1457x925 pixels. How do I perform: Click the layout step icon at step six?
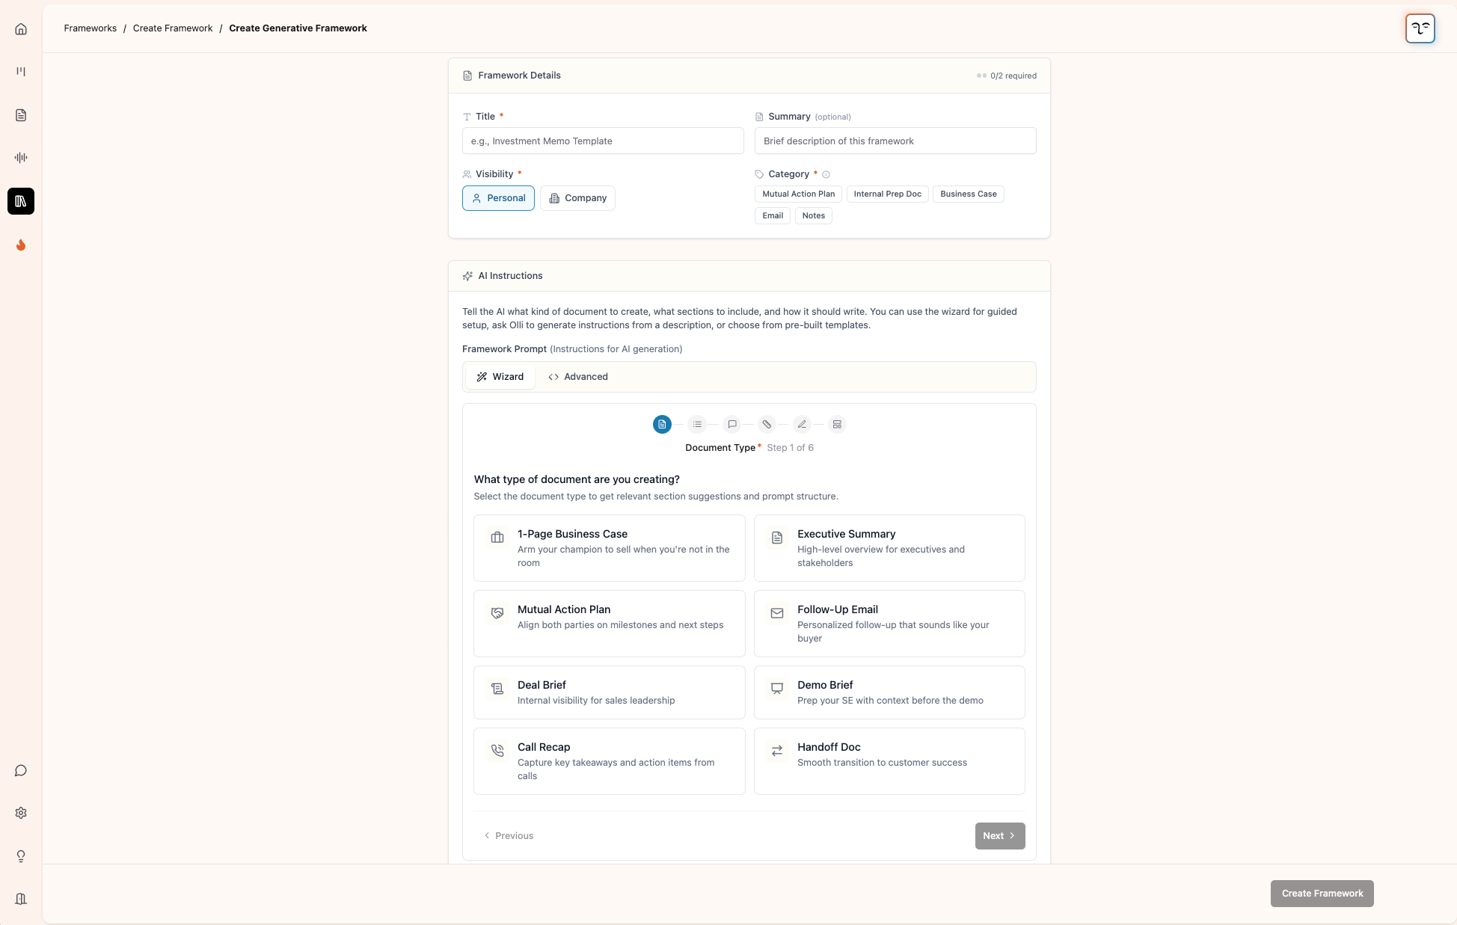836,424
